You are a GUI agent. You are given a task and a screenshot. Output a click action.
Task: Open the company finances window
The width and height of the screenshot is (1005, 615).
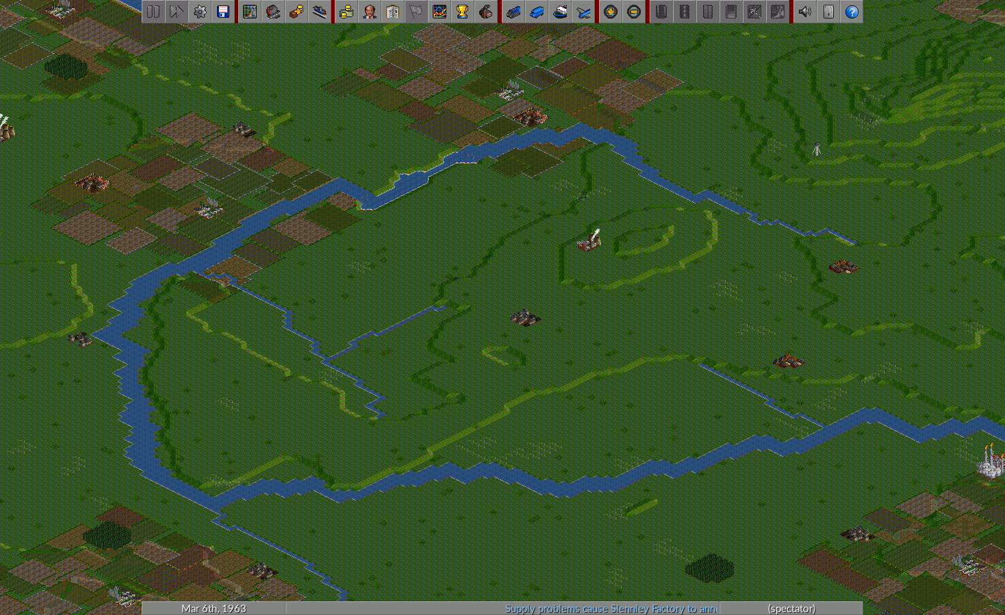[x=346, y=12]
